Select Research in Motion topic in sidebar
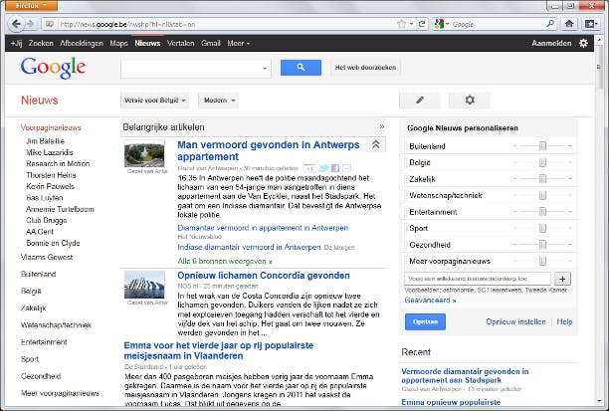This screenshot has width=609, height=411. click(x=58, y=163)
